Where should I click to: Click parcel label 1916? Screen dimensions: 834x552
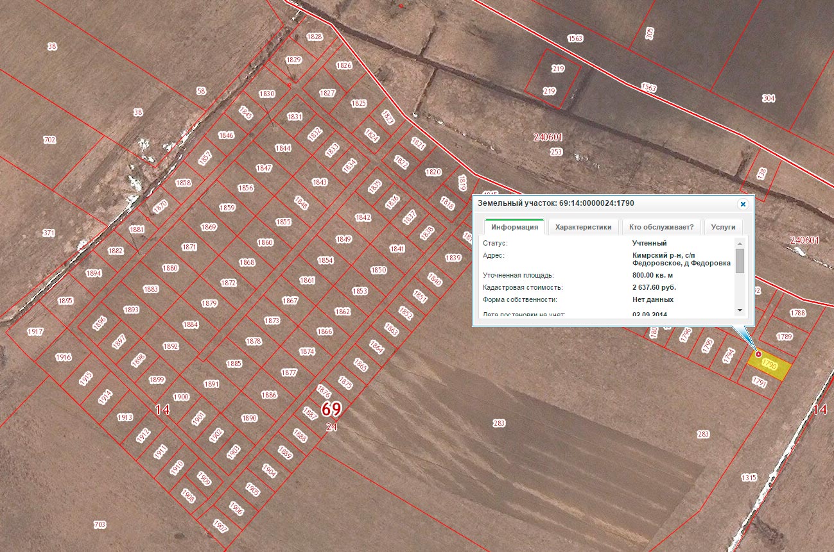pos(64,357)
